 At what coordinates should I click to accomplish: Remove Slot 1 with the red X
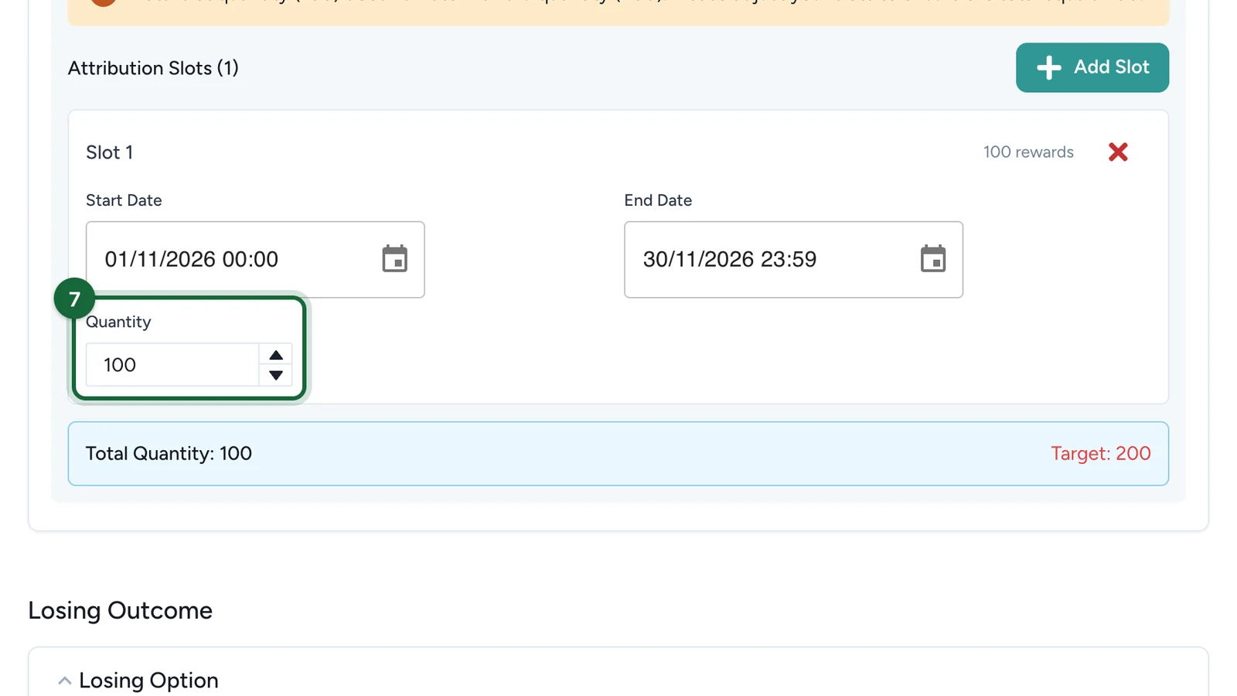pos(1118,152)
